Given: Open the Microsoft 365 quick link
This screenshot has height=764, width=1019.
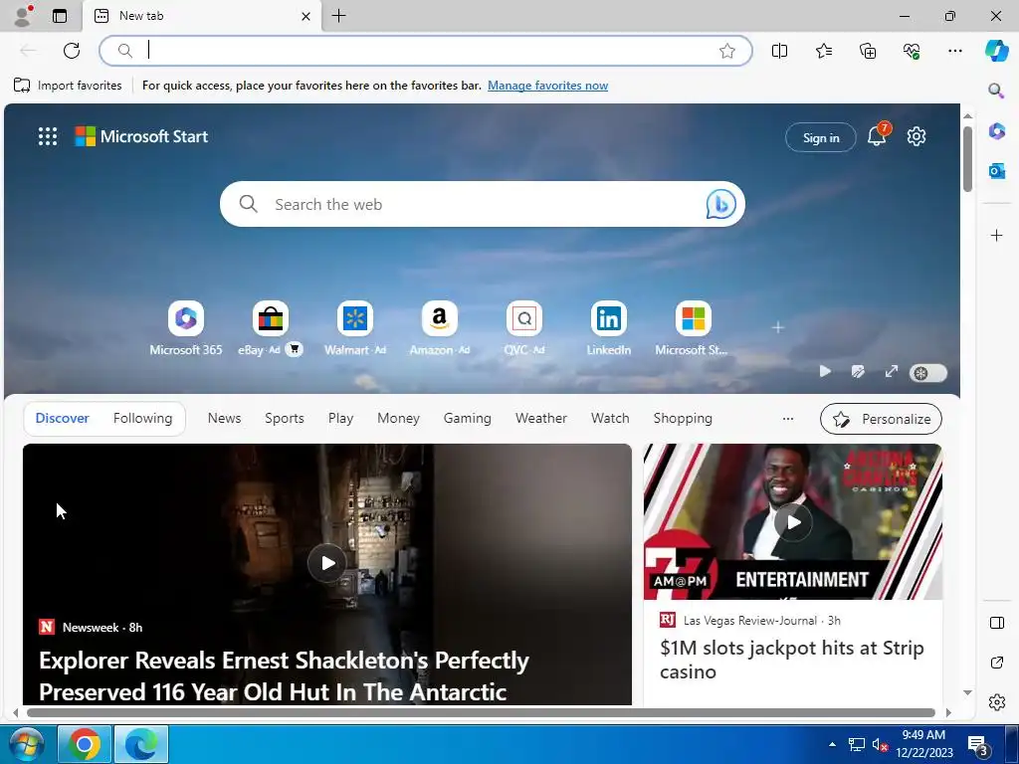Looking at the screenshot, I should (x=186, y=328).
